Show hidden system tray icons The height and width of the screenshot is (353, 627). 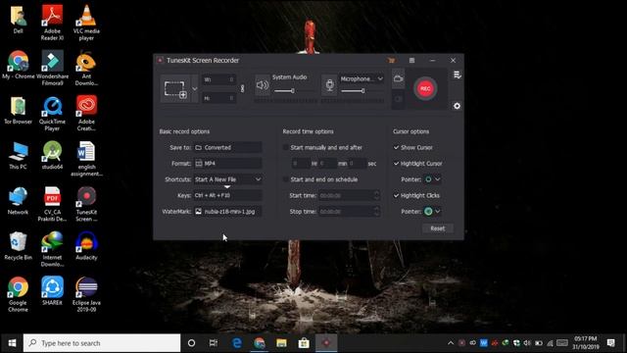451,343
